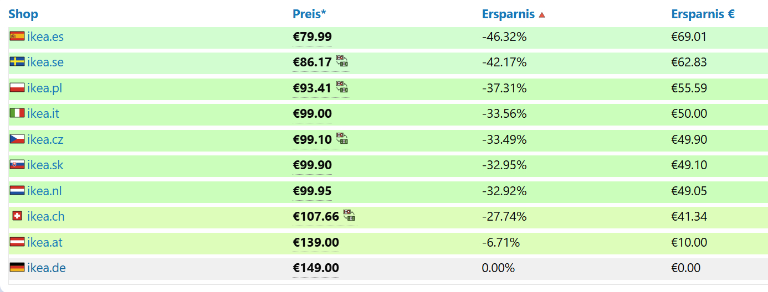The width and height of the screenshot is (768, 292).
Task: Click the currency conversion icon next to €107.66
Action: pos(349,216)
